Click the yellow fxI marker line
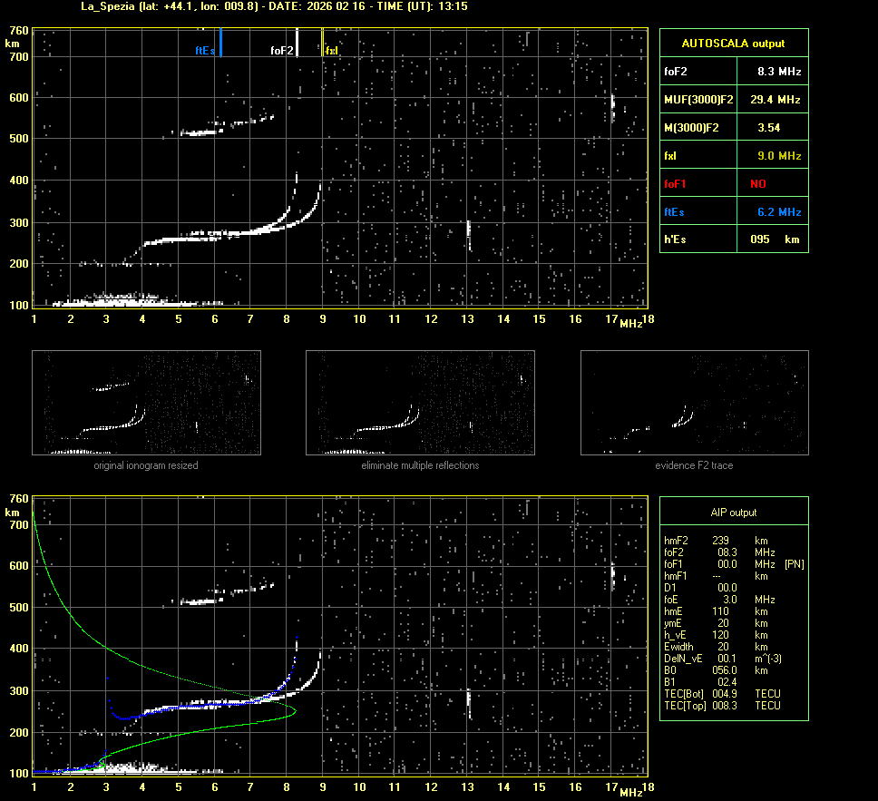The height and width of the screenshot is (801, 878). [323, 43]
